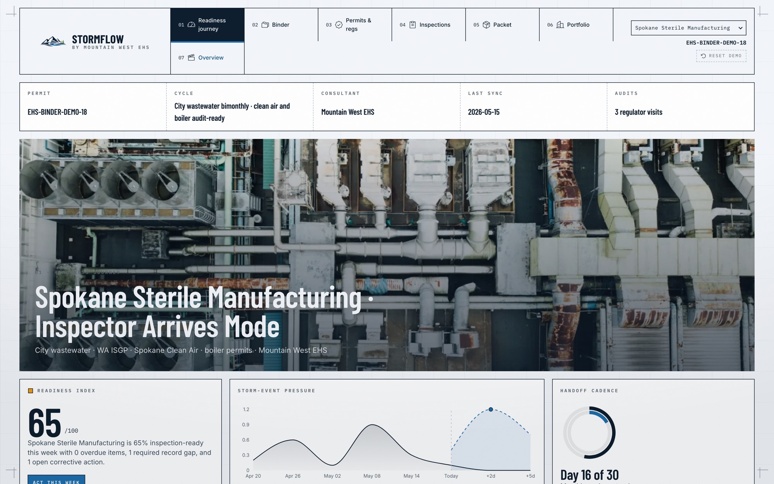Click the Today label on chart axis
This screenshot has width=774, height=484.
pyautogui.click(x=451, y=476)
